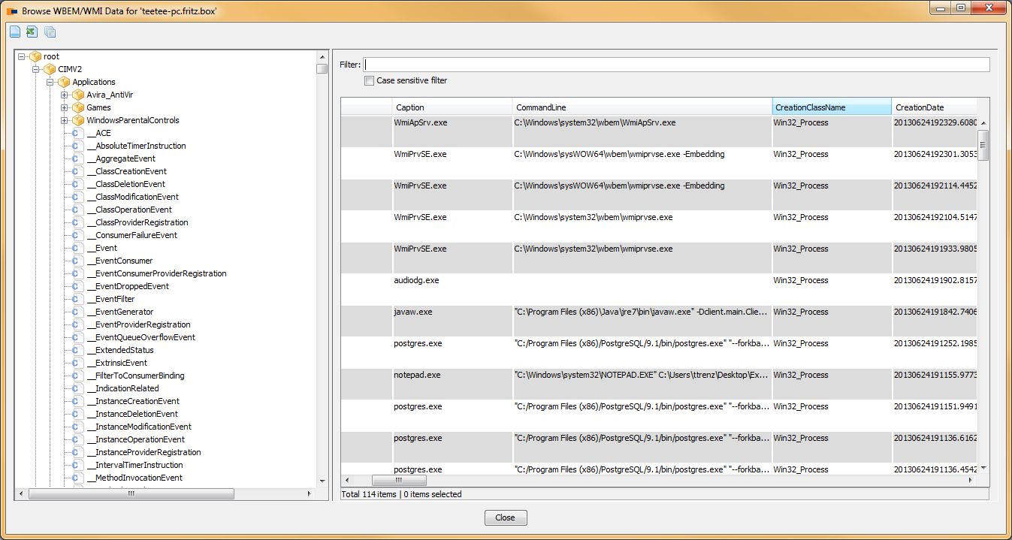
Task: Enable the Case sensitive filter checkbox
Action: [368, 80]
